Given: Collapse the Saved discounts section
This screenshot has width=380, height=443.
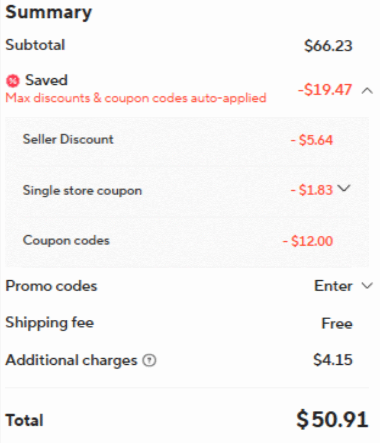Looking at the screenshot, I should (x=367, y=91).
